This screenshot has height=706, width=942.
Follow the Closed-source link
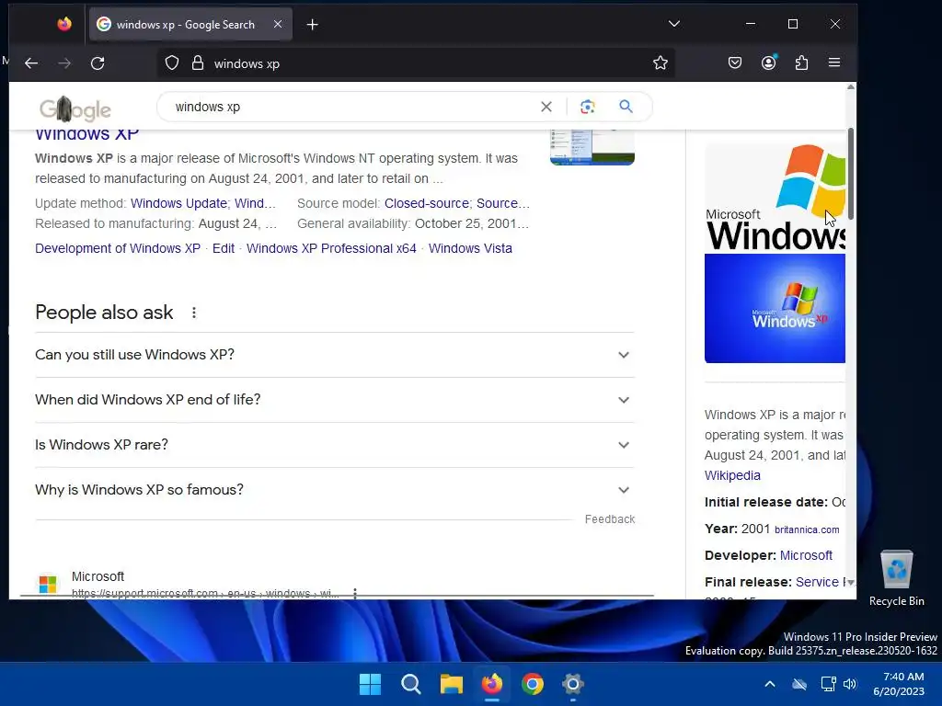pos(427,203)
